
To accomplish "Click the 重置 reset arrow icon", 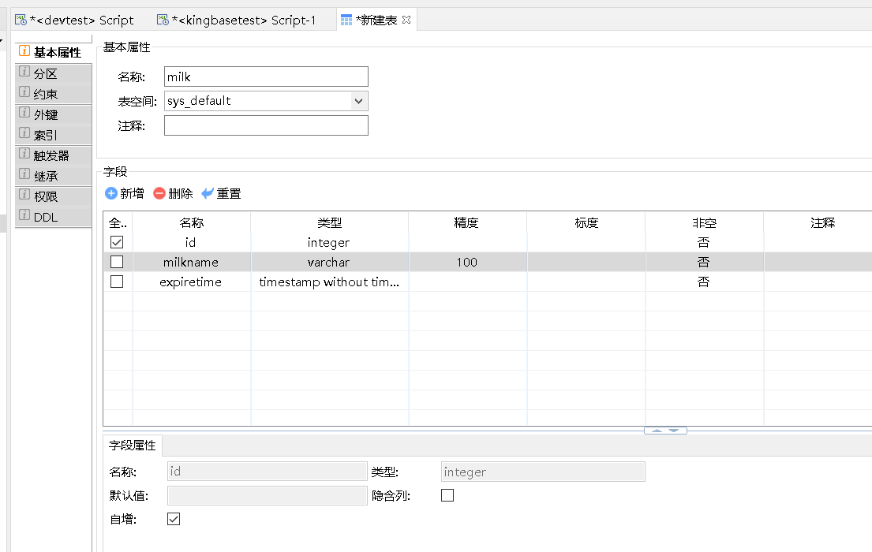I will pyautogui.click(x=208, y=193).
